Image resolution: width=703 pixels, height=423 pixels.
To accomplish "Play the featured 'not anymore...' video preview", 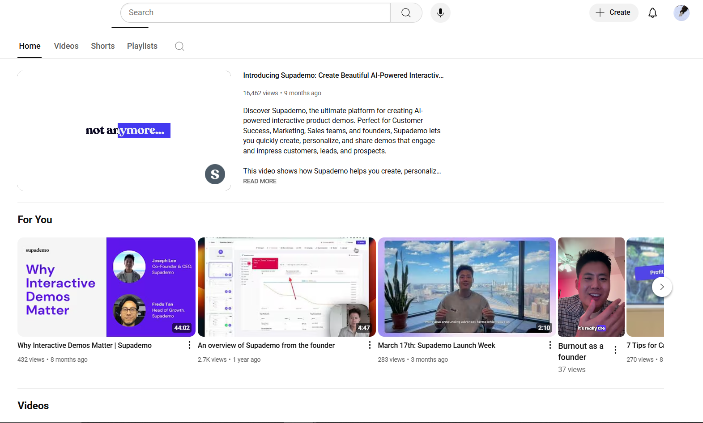I will pyautogui.click(x=124, y=130).
